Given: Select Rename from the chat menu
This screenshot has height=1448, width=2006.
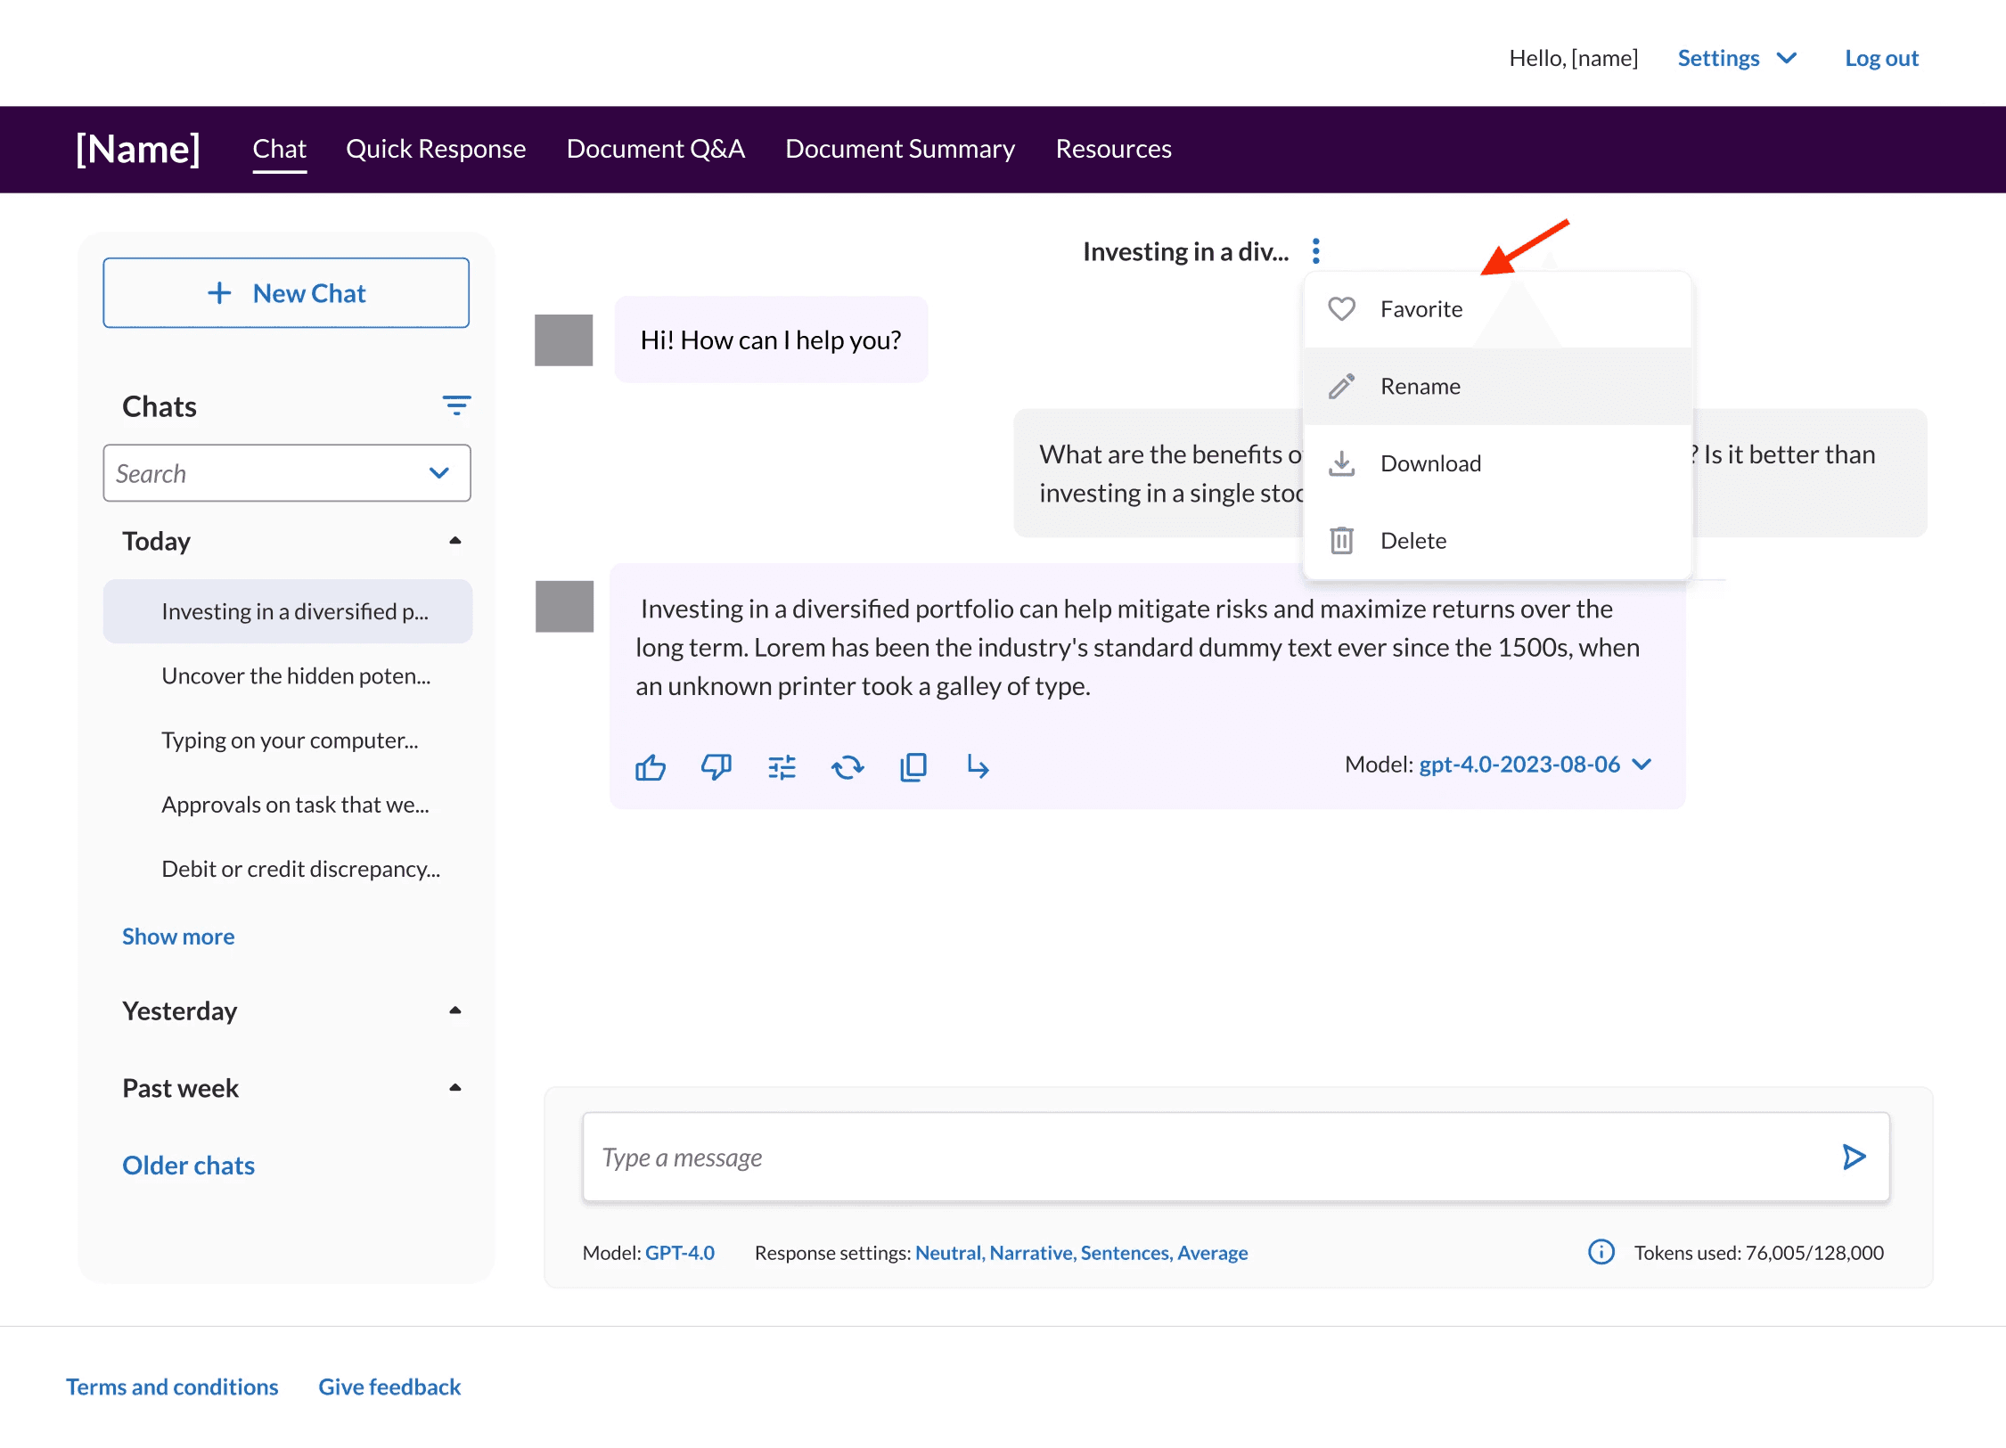Looking at the screenshot, I should tap(1497, 386).
